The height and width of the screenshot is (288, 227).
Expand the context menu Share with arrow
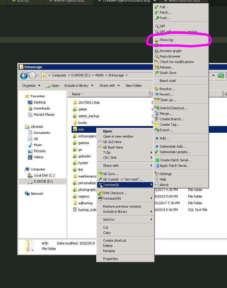tap(151, 166)
